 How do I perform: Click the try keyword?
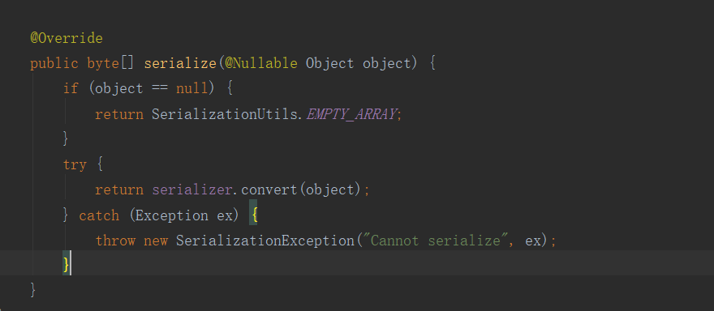(75, 164)
